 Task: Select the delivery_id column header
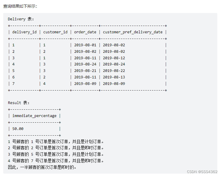click(24, 32)
